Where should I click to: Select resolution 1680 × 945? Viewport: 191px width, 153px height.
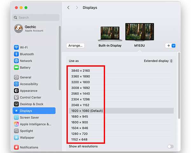(x=121, y=116)
